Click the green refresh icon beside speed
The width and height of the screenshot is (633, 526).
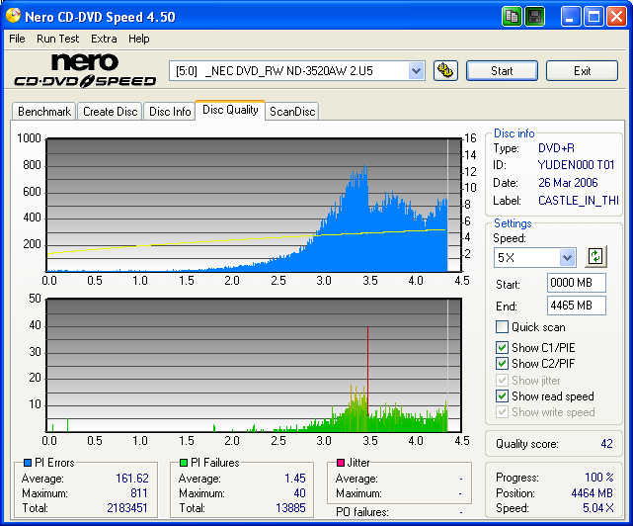(595, 257)
